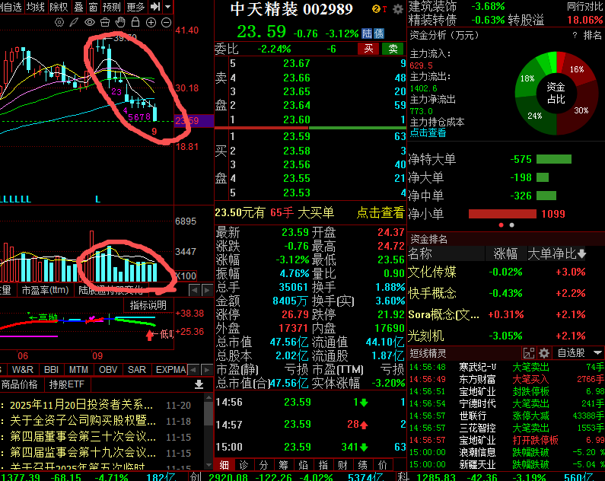Click 点击查看 under 主力持仓成本
The height and width of the screenshot is (481, 605).
tap(428, 133)
